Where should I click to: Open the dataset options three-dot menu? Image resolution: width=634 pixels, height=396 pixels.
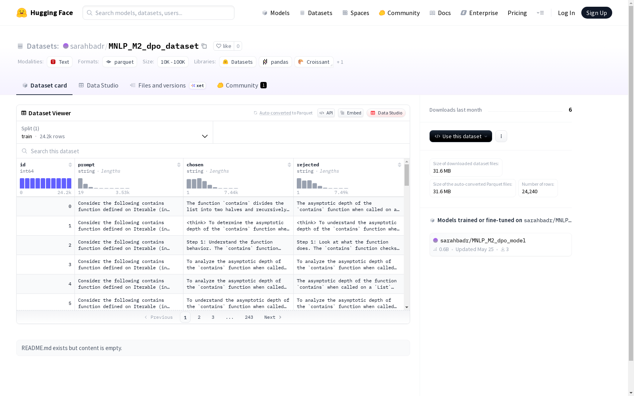(x=501, y=136)
